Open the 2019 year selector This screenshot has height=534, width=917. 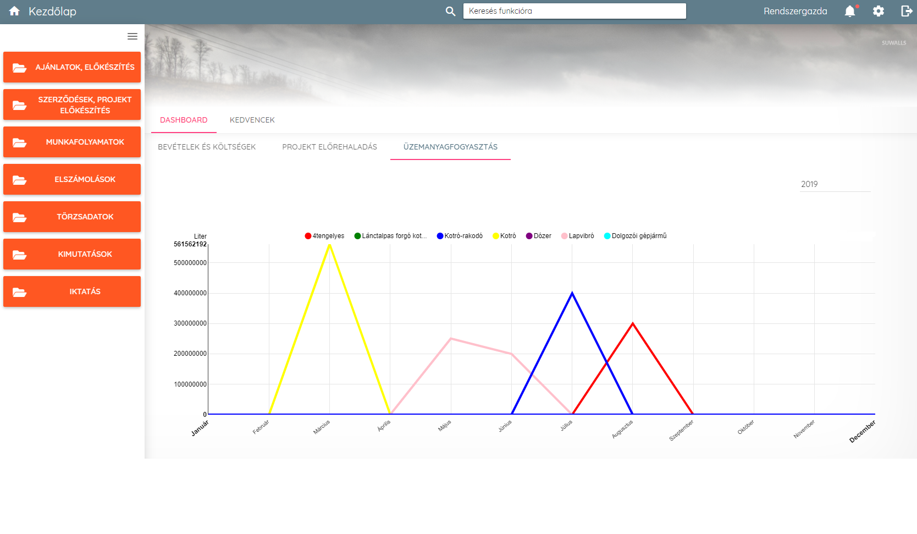pos(835,184)
